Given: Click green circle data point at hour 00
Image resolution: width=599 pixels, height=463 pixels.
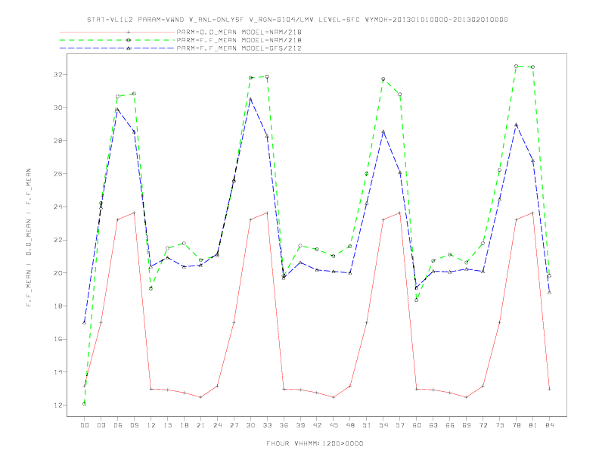Looking at the screenshot, I should (x=85, y=404).
